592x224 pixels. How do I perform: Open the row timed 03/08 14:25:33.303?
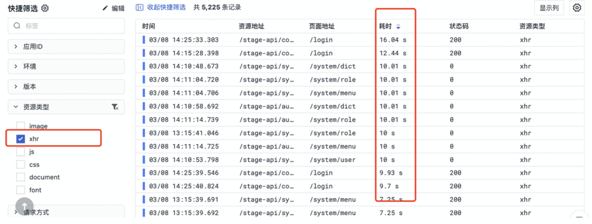pyautogui.click(x=360, y=39)
